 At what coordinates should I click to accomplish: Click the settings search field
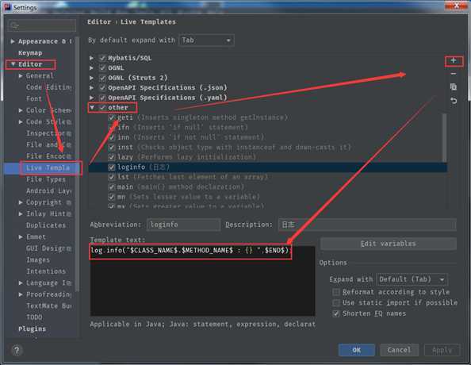click(42, 26)
